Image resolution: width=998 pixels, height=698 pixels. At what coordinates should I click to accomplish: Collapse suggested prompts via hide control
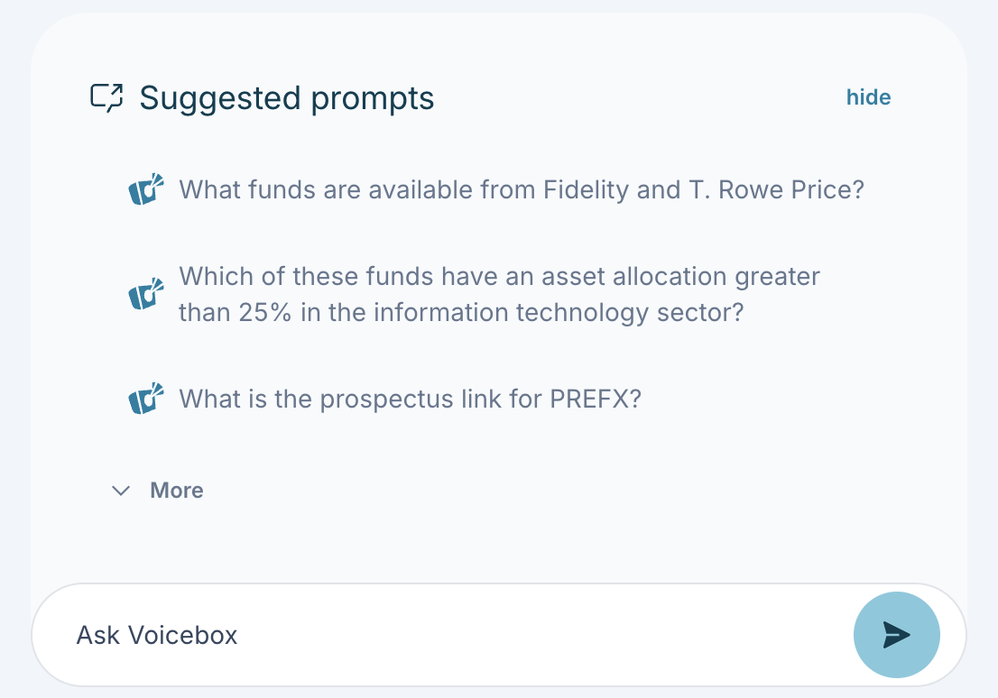(867, 96)
